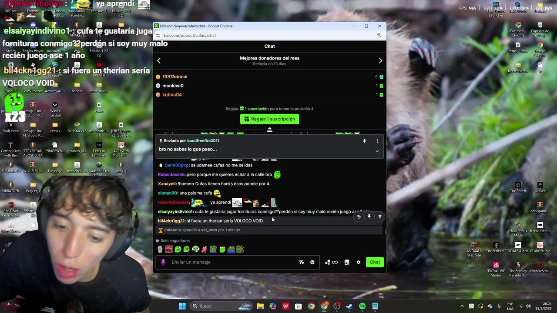This screenshot has width=557, height=313.
Task: Open OBS Studio from taskbar
Action: pyautogui.click(x=336, y=306)
